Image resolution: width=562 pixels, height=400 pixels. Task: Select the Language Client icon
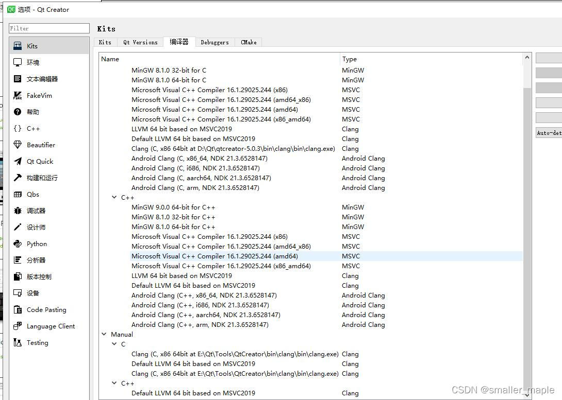pos(18,326)
